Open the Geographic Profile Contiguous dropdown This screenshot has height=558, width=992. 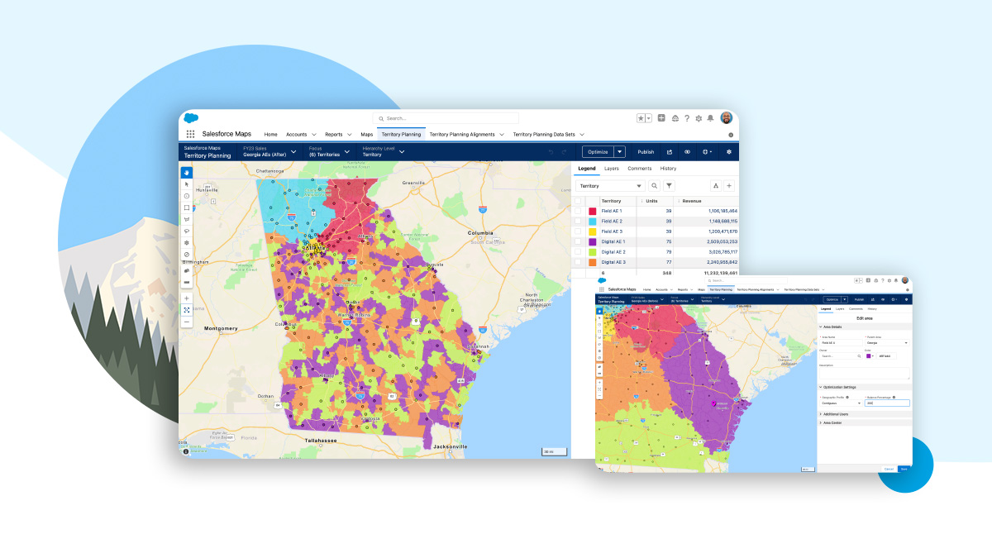pos(841,403)
